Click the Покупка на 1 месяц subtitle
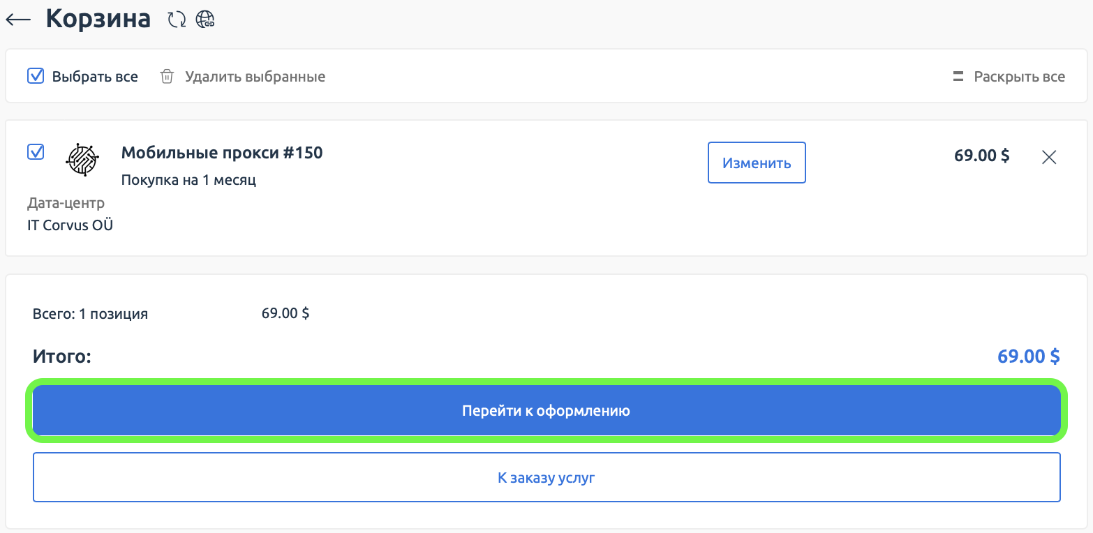 (188, 180)
